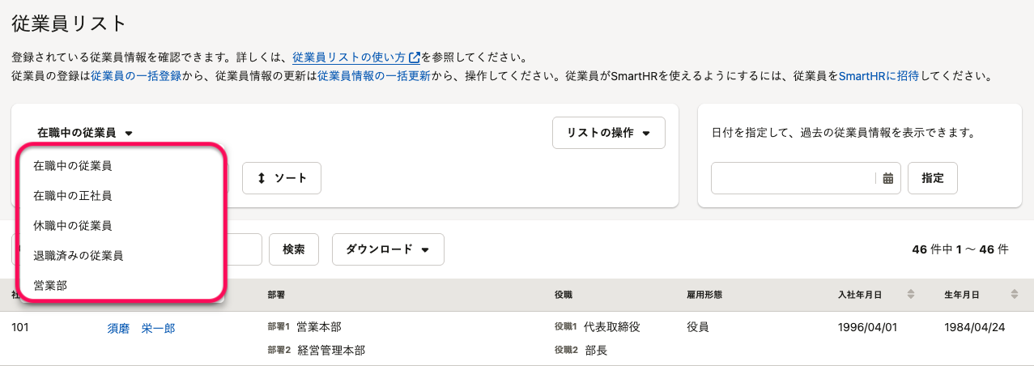The width and height of the screenshot is (1034, 366).
Task: Click the 指定 button
Action: 932,178
